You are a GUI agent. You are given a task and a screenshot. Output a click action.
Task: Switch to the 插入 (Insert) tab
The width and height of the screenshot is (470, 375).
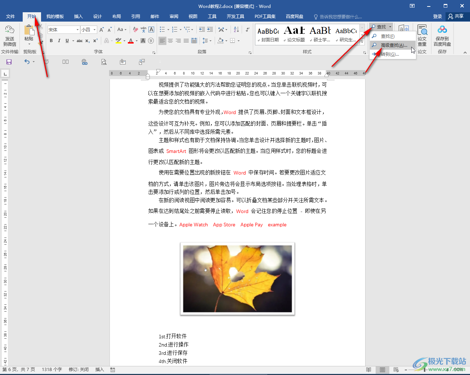click(78, 17)
